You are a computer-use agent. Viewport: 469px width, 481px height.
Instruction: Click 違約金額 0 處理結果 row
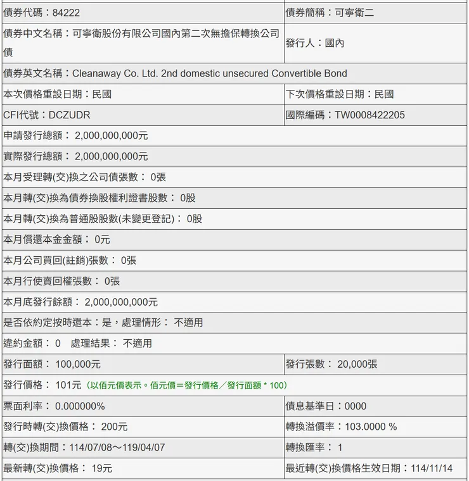(234, 343)
